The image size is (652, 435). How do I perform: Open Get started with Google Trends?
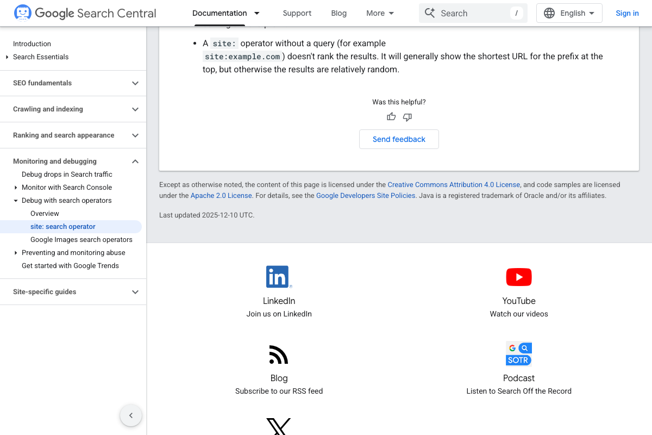[70, 266]
